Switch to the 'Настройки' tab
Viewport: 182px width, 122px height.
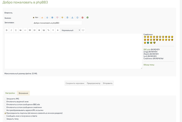[x=10, y=93]
